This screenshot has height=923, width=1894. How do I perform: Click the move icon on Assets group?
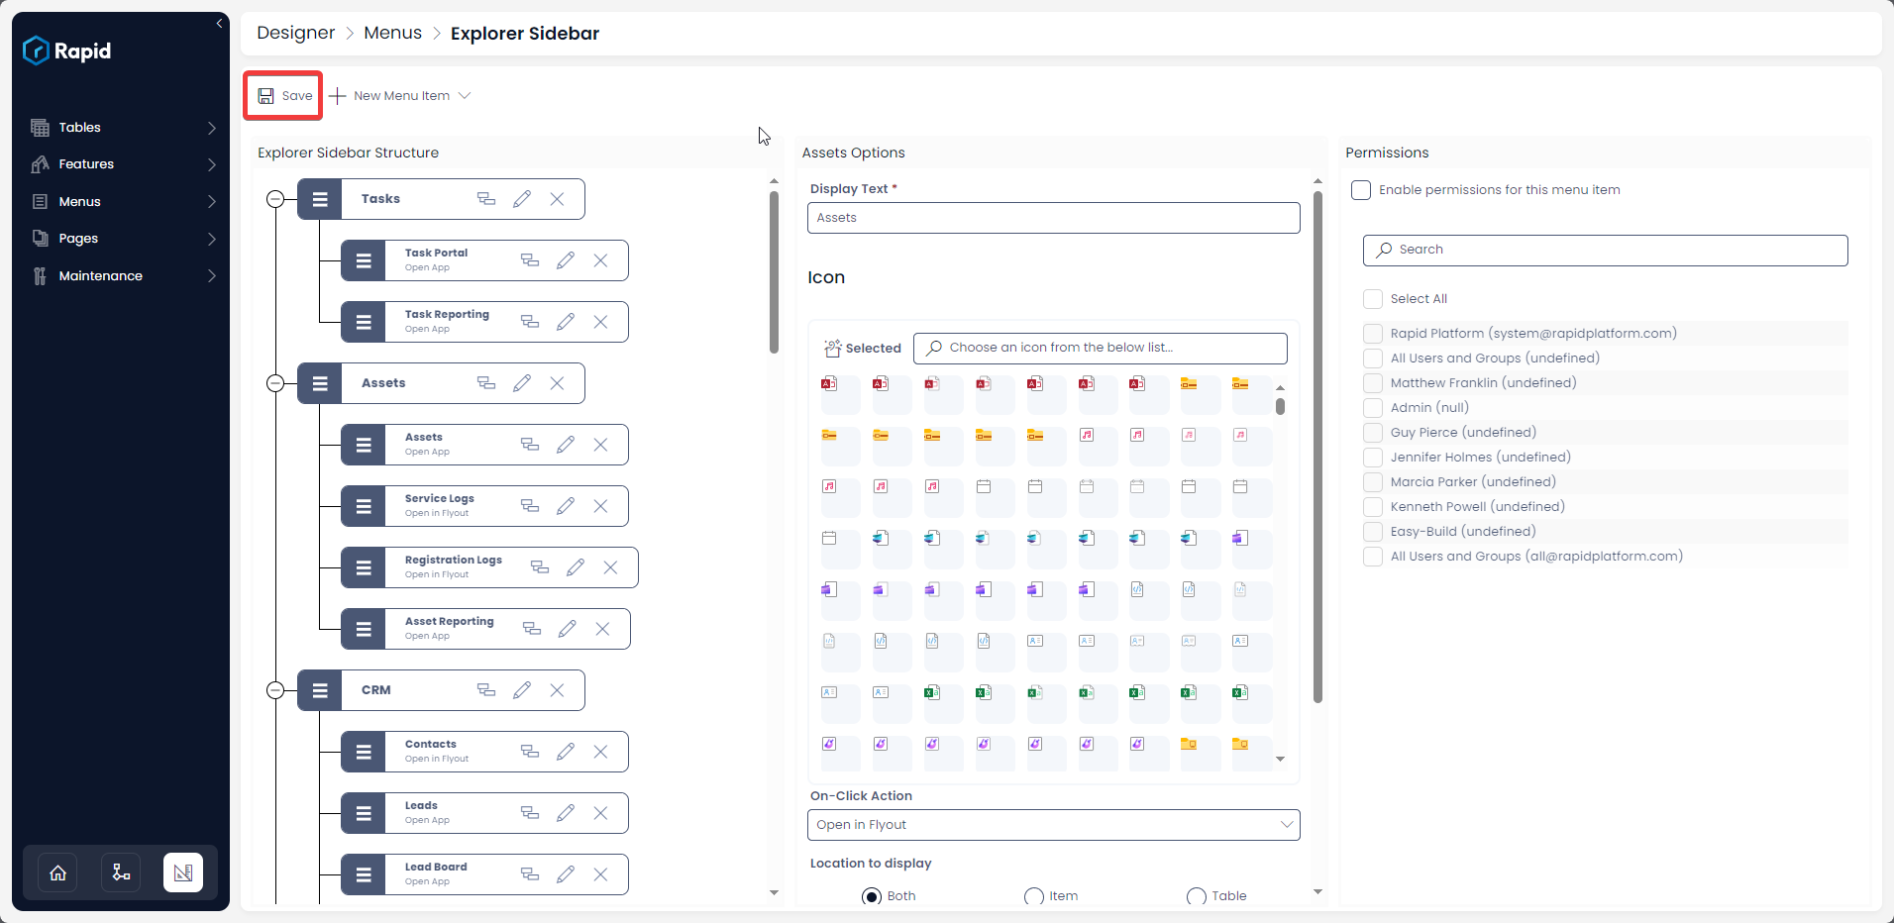coord(486,383)
